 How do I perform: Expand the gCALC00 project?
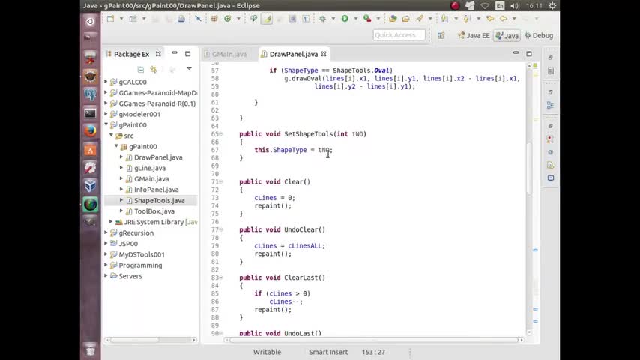click(106, 82)
